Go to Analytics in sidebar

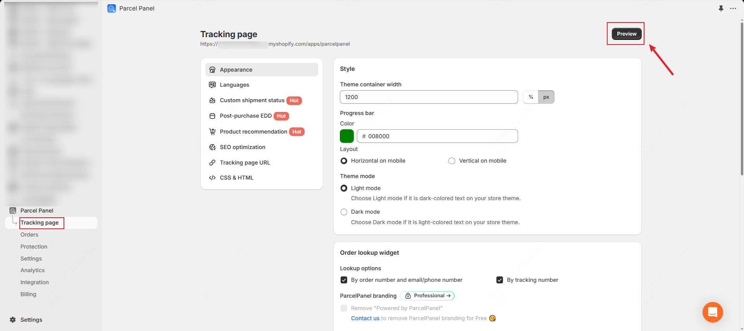click(33, 270)
